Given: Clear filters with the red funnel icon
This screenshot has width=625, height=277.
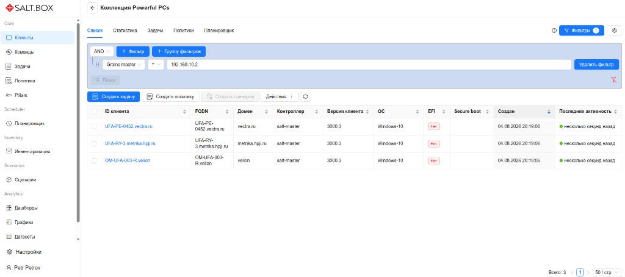Looking at the screenshot, I should [x=613, y=80].
